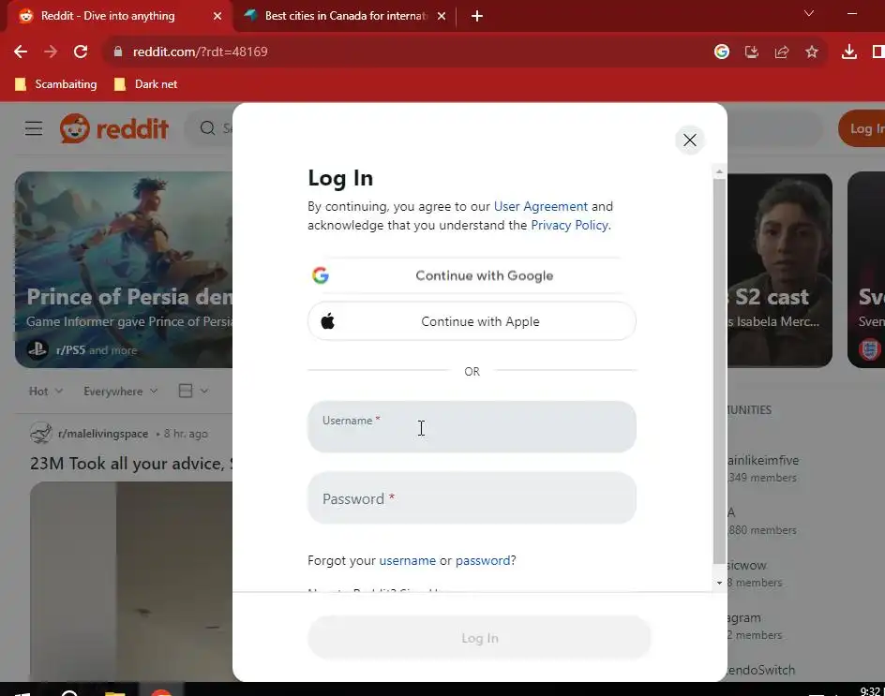This screenshot has width=885, height=696.
Task: Focus the Username input field
Action: coord(472,427)
